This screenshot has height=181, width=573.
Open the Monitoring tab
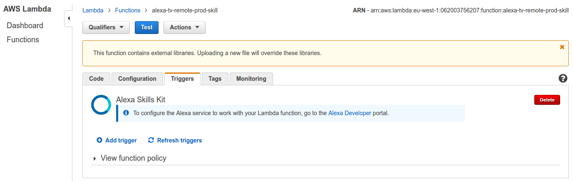(251, 79)
